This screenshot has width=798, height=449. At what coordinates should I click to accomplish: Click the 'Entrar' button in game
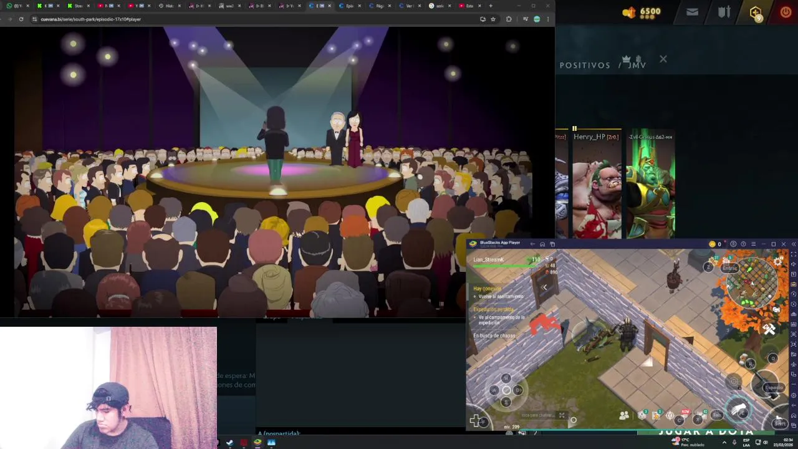tap(729, 268)
